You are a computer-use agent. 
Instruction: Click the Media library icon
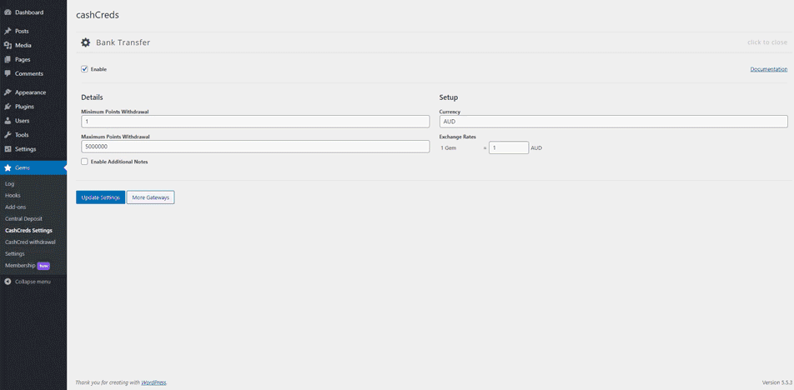8,45
